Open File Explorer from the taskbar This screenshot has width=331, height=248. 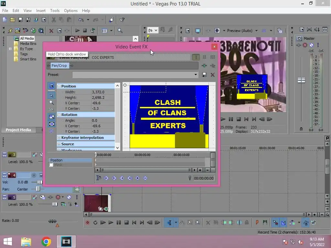pos(26,242)
